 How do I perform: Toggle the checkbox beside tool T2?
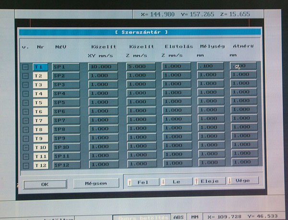[25, 76]
